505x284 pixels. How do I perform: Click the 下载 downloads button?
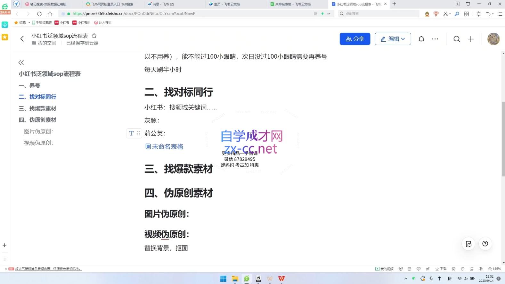(x=441, y=269)
